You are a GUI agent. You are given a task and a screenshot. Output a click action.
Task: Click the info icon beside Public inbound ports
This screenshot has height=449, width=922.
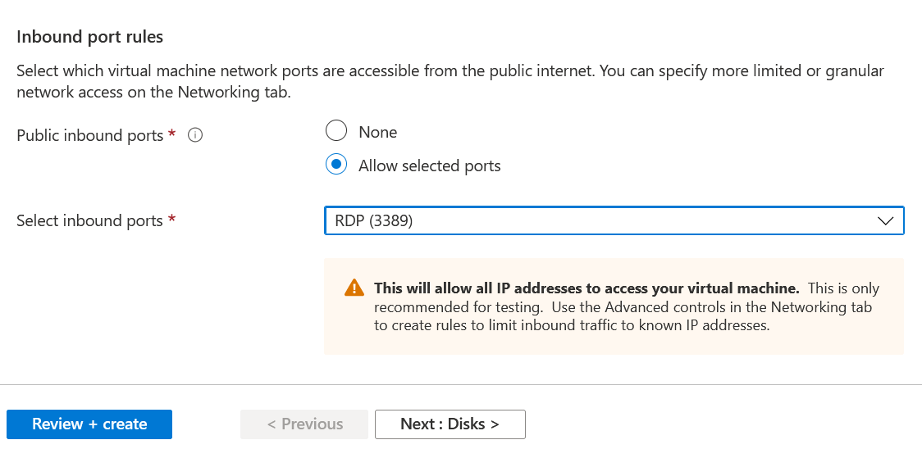click(x=195, y=136)
